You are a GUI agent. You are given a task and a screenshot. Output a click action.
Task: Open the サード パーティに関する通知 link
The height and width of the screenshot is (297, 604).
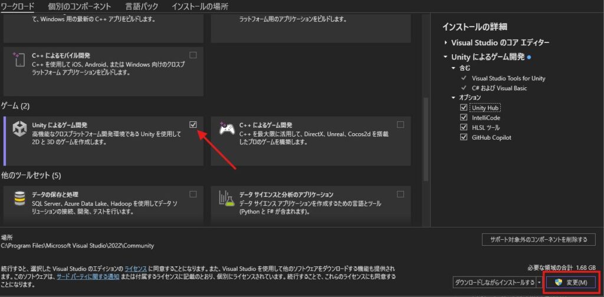[x=88, y=276]
